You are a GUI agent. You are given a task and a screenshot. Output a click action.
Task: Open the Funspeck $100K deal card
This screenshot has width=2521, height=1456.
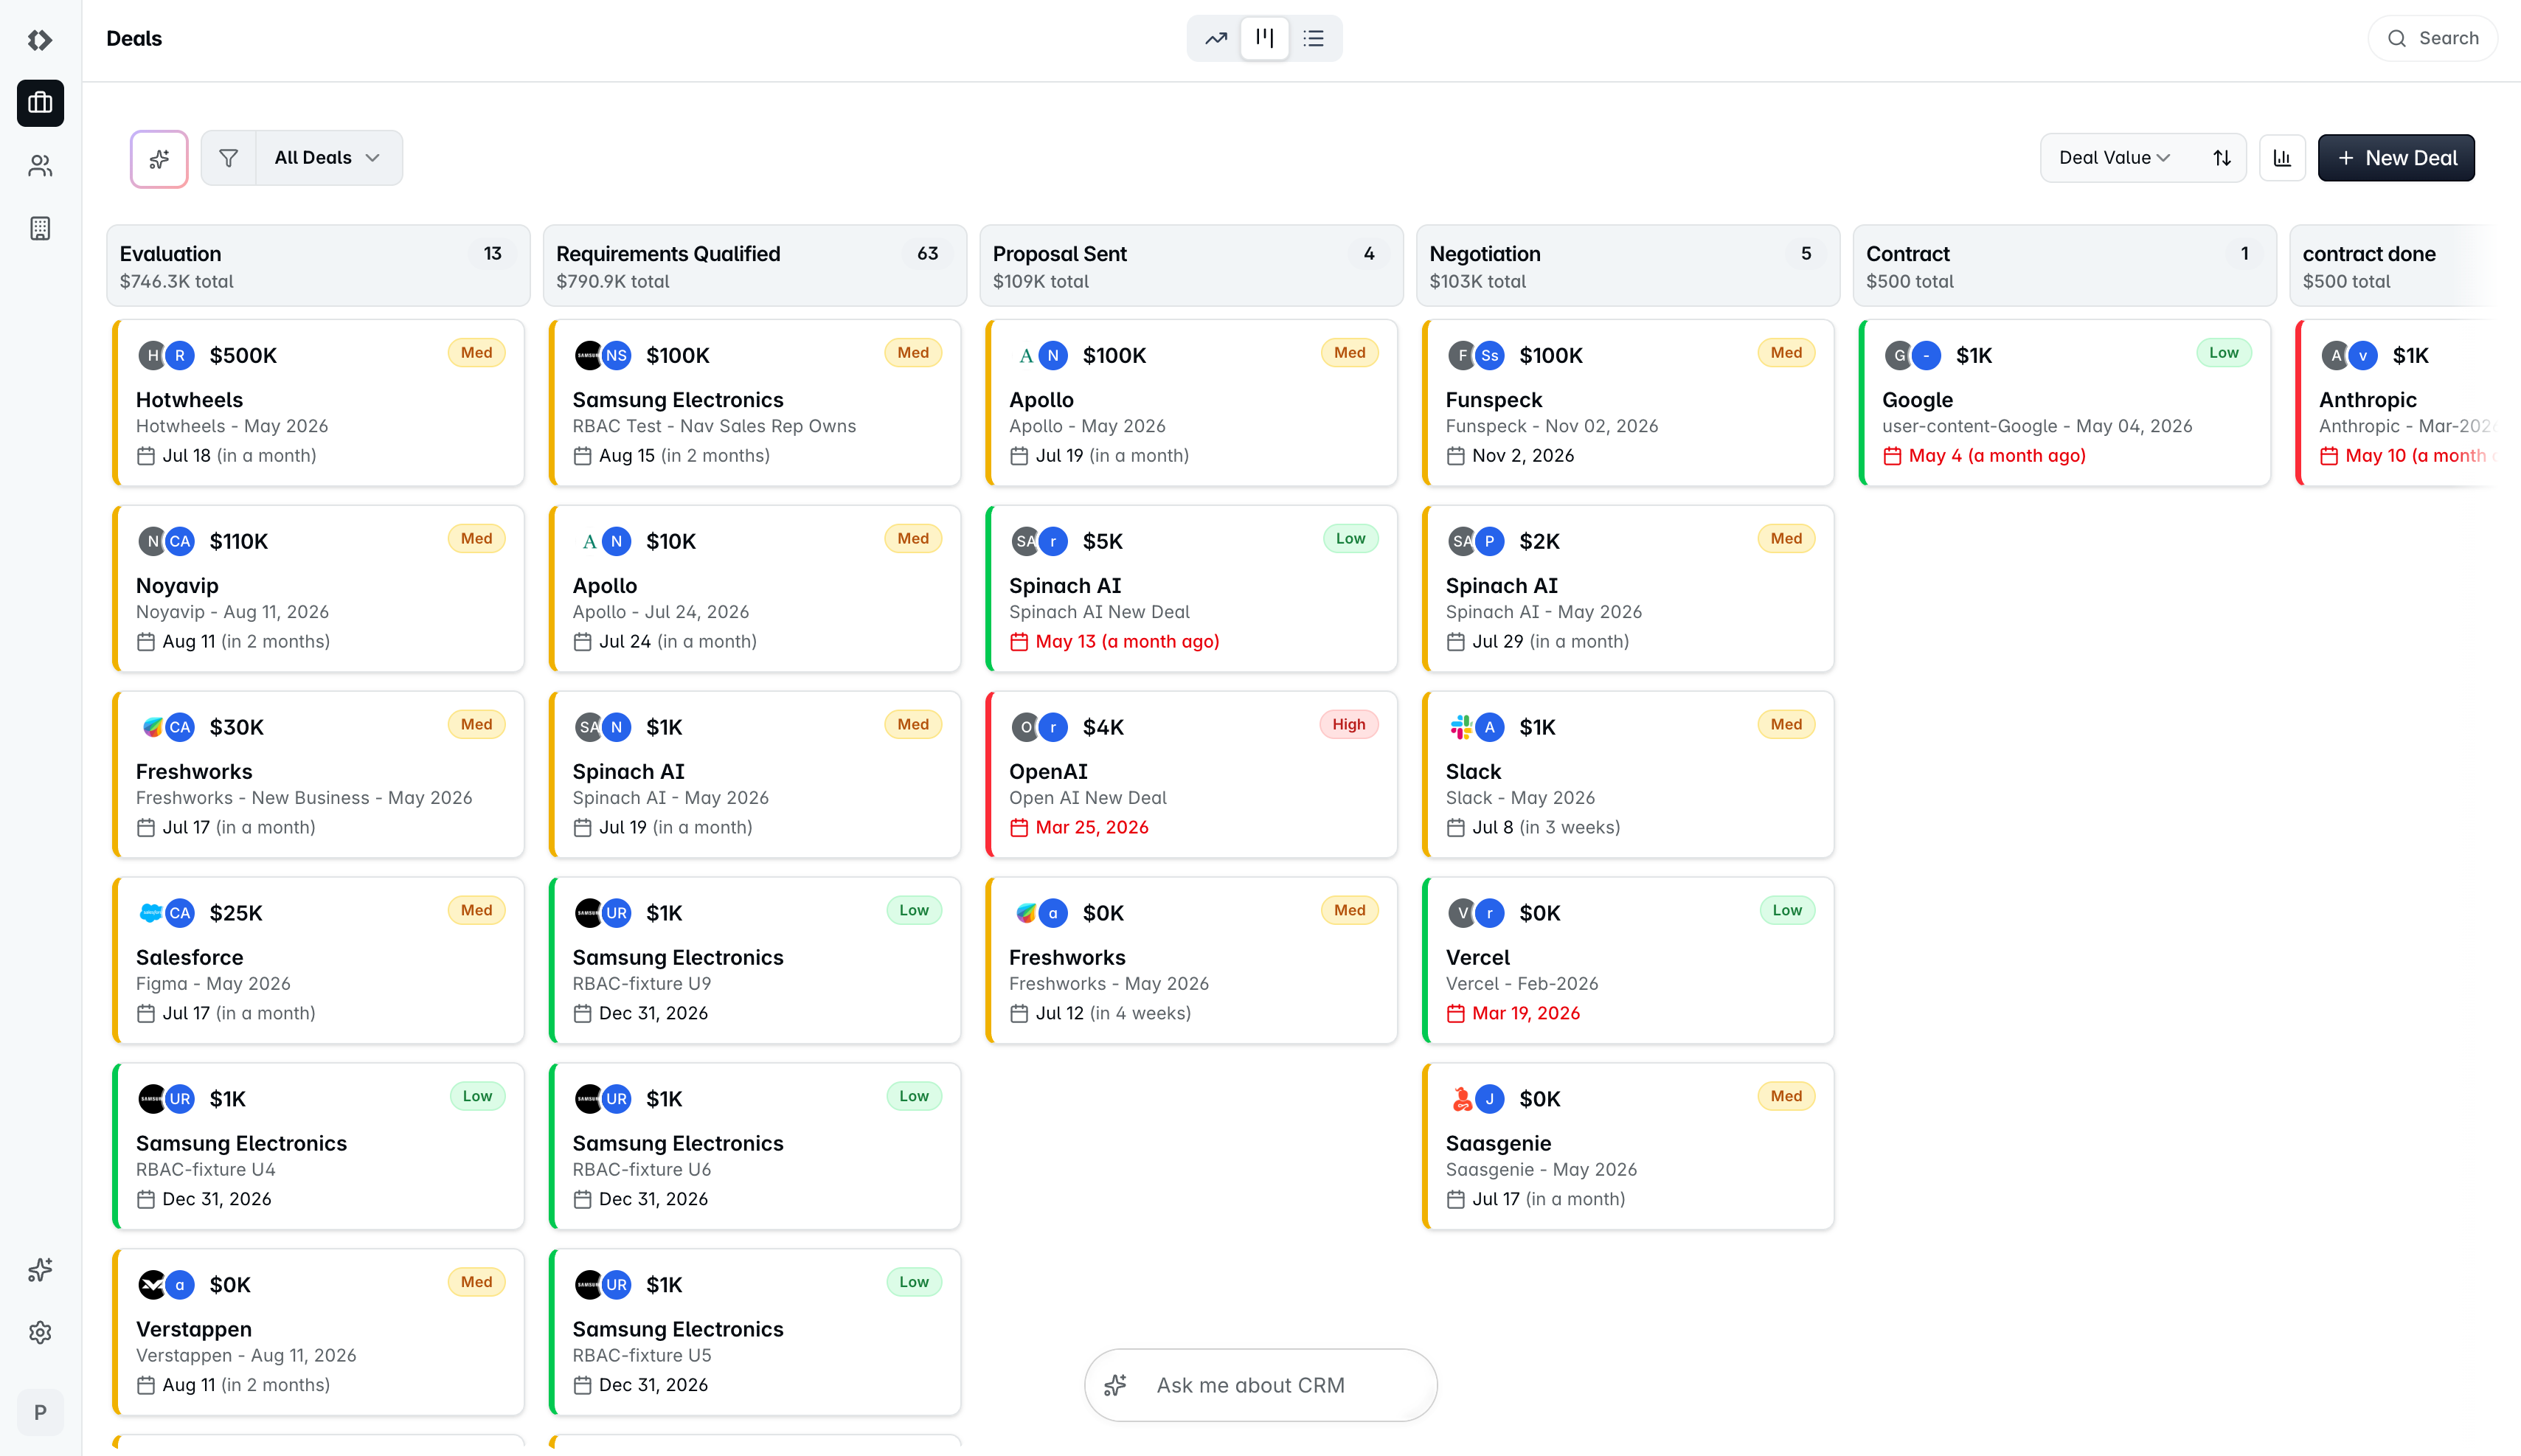[x=1628, y=403]
